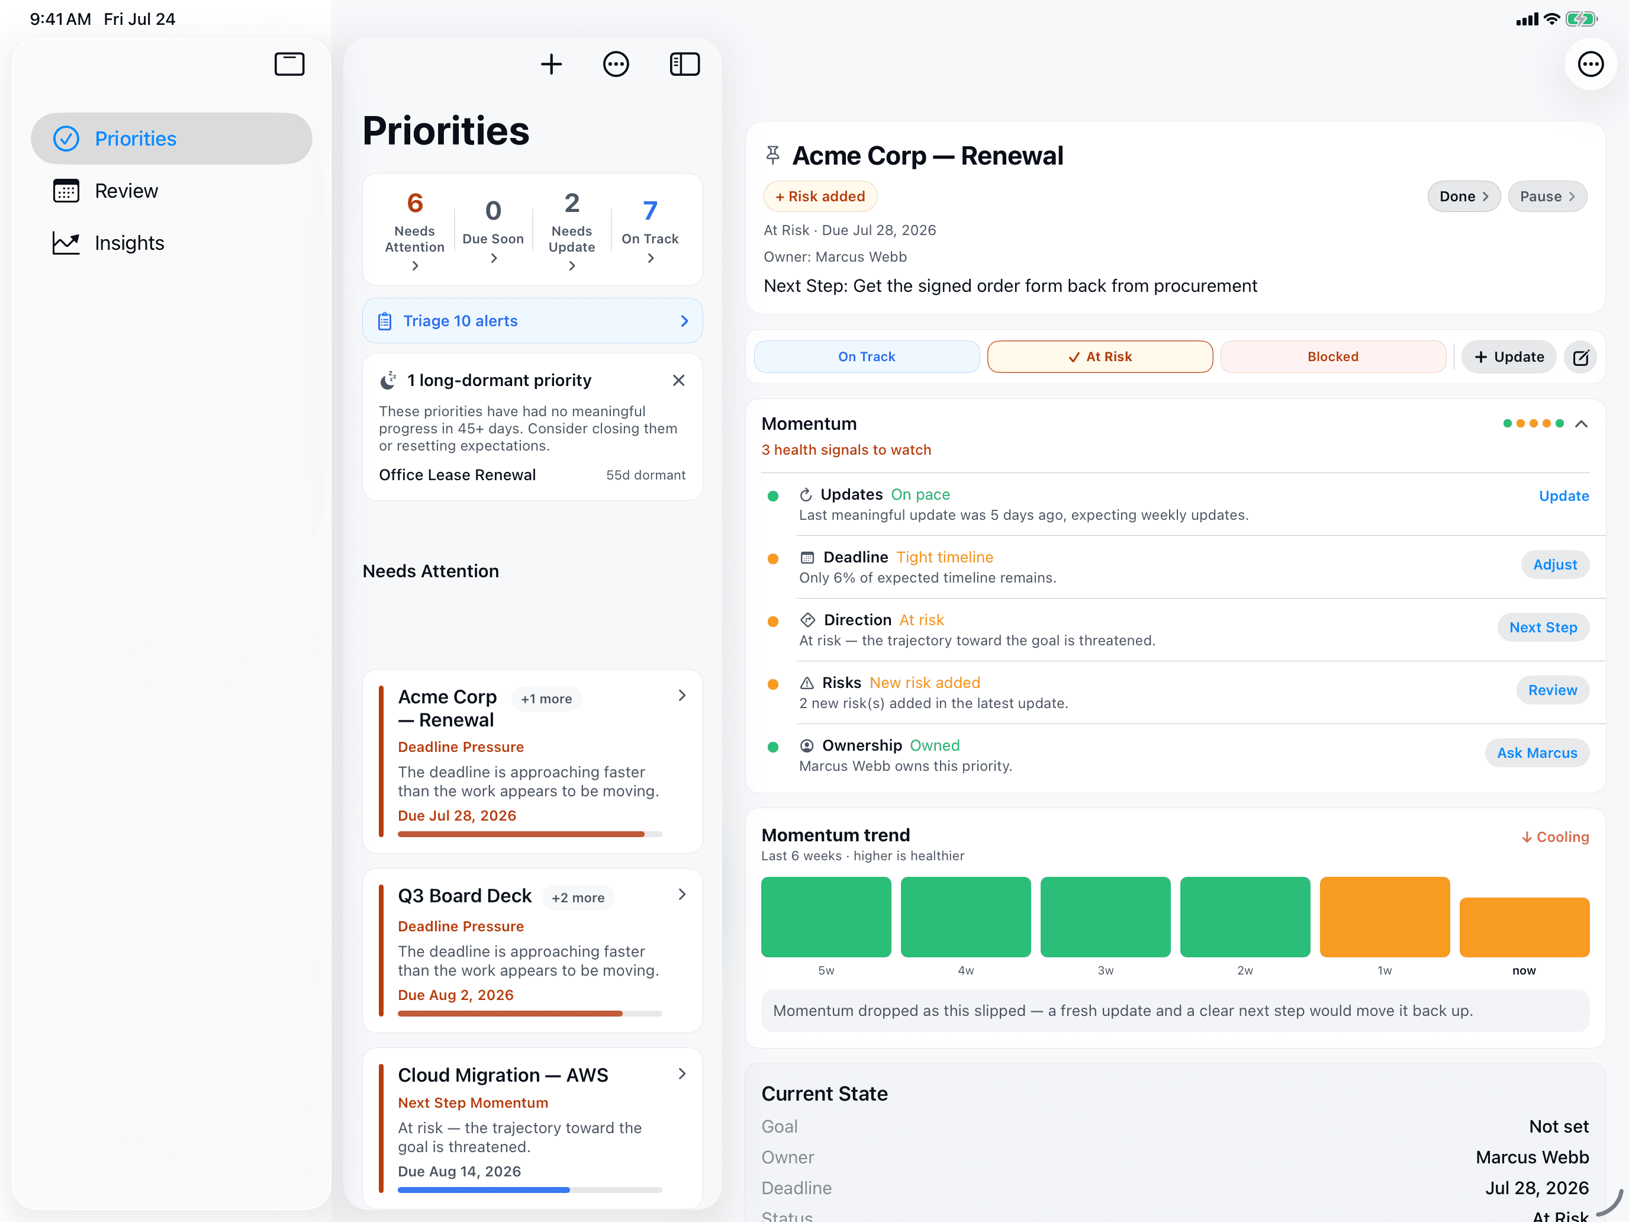
Task: Click Ask Marcus for Ownership
Action: click(1537, 753)
